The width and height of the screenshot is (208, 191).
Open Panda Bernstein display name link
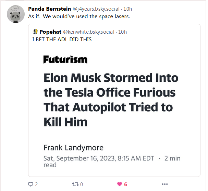[49, 9]
